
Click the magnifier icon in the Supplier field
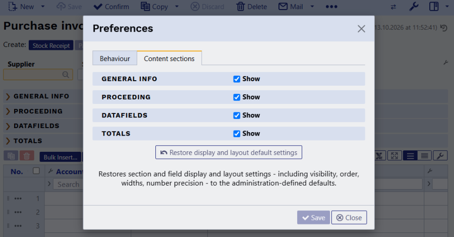coord(66,75)
